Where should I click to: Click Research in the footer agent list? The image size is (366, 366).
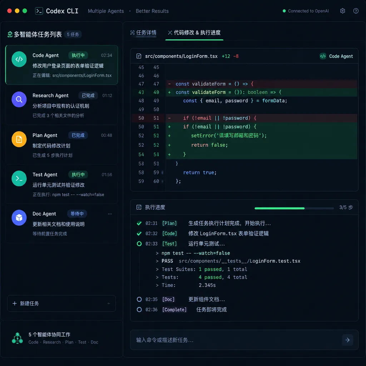(51, 342)
